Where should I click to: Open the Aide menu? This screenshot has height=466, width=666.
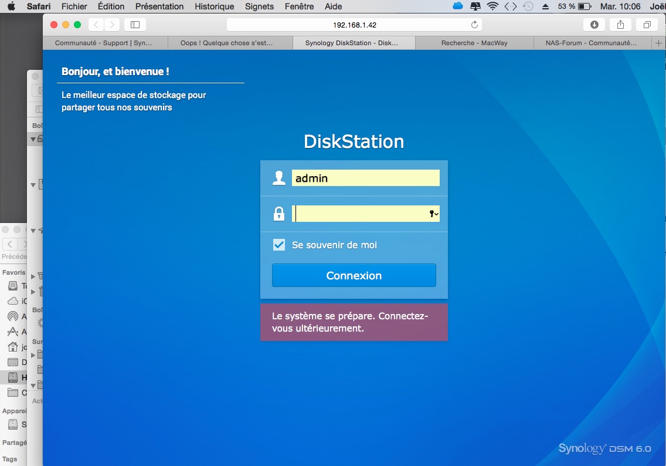pyautogui.click(x=334, y=6)
